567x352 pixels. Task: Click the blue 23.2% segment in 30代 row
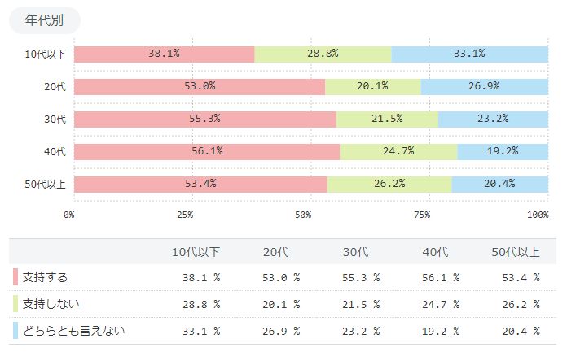[493, 120]
